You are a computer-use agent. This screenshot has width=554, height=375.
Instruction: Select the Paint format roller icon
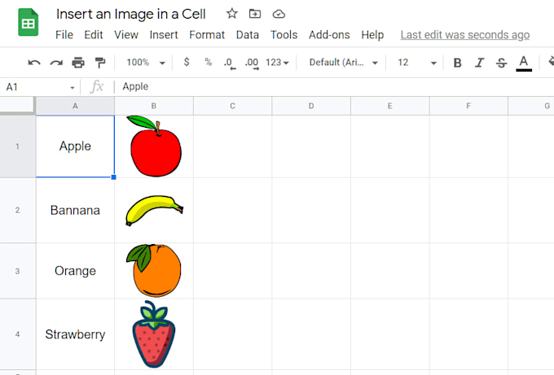point(100,63)
